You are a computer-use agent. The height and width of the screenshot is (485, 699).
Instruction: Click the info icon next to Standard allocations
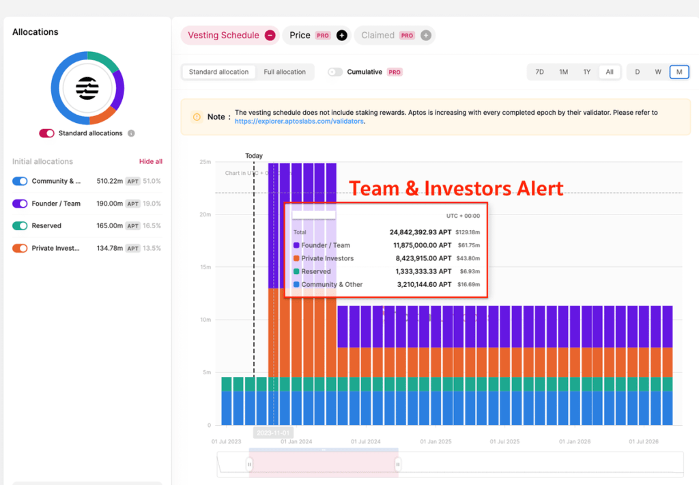pos(131,133)
